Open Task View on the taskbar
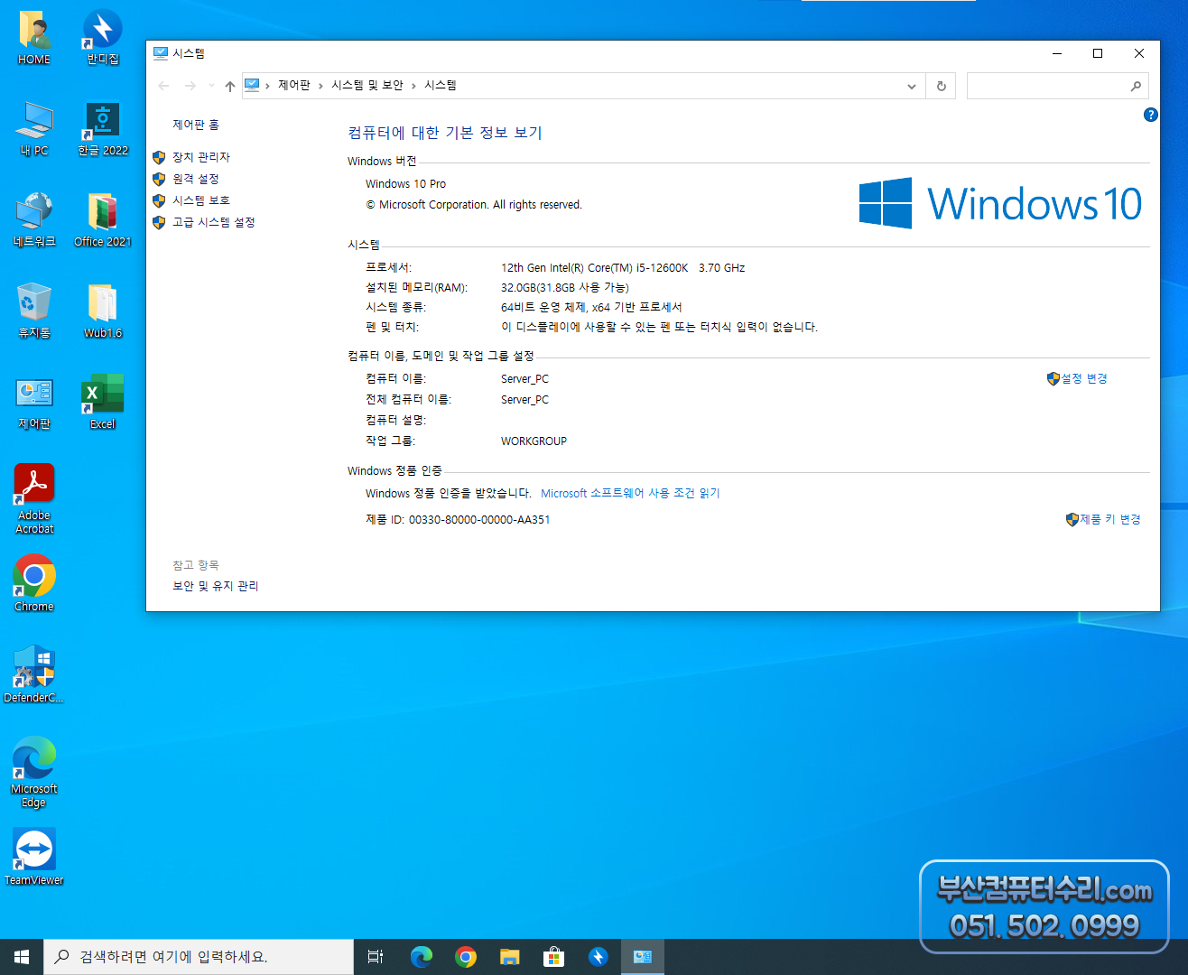This screenshot has height=975, width=1188. pyautogui.click(x=376, y=957)
